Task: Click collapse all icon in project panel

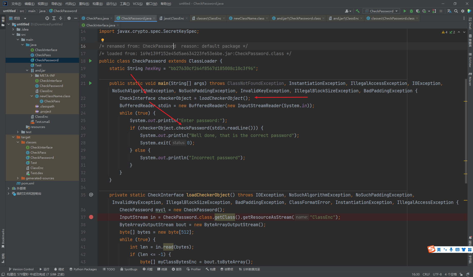Action: click(61, 18)
